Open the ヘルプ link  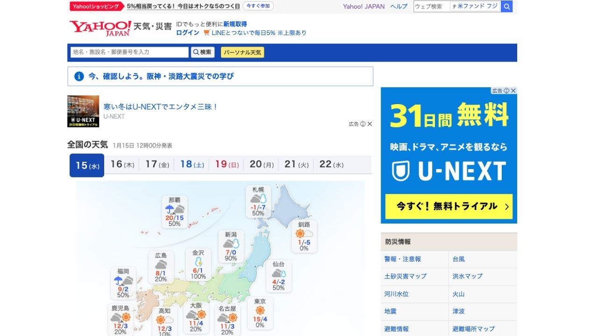[x=399, y=7]
